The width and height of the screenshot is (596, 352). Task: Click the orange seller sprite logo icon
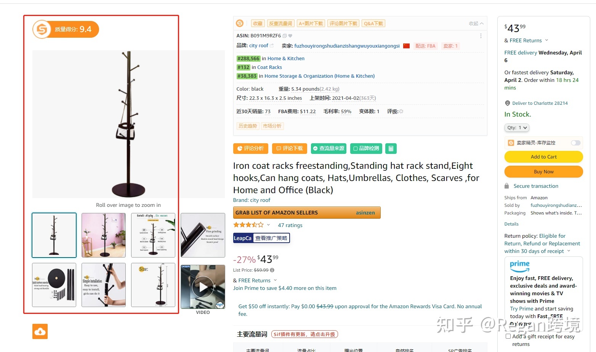[240, 23]
